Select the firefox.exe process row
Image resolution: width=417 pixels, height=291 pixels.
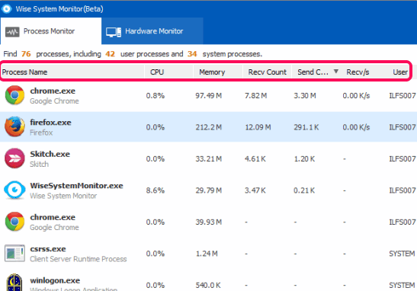pyautogui.click(x=209, y=126)
